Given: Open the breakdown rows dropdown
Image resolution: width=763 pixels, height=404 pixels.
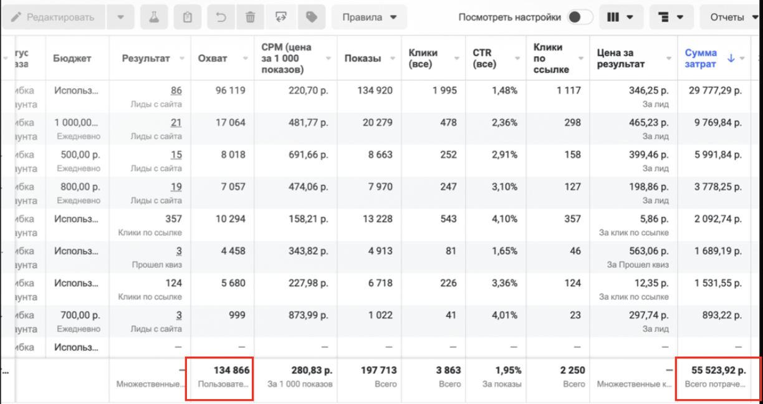Looking at the screenshot, I should click(x=671, y=17).
